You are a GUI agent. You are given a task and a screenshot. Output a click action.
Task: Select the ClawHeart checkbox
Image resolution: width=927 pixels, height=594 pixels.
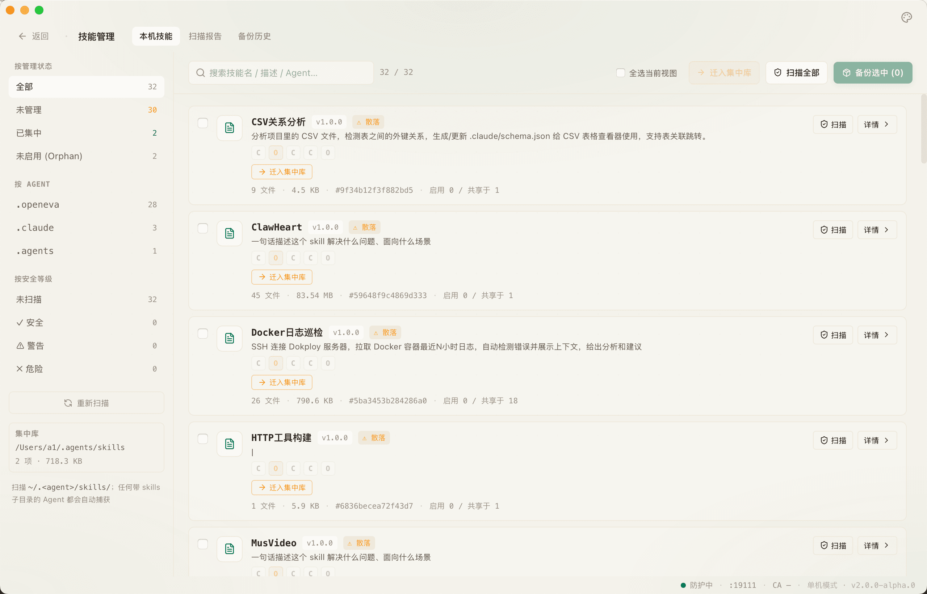coord(203,228)
